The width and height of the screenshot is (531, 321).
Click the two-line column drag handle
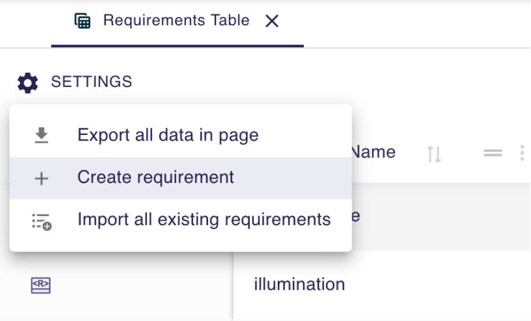pyautogui.click(x=493, y=154)
